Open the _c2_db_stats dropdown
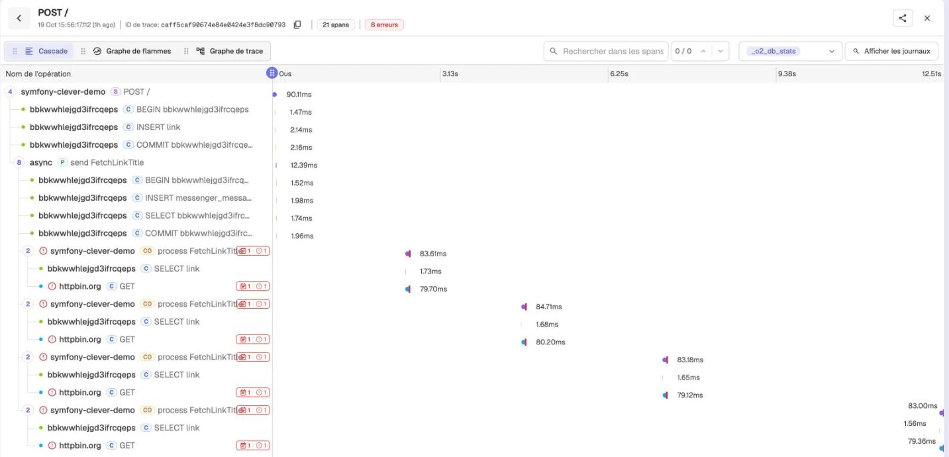The height and width of the screenshot is (457, 949). (790, 51)
